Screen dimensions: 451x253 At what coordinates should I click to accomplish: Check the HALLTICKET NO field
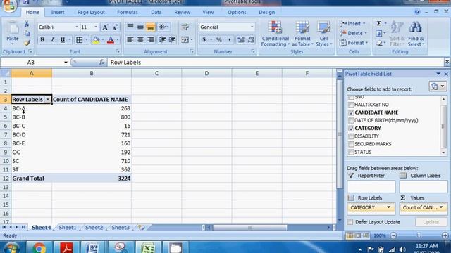click(351, 105)
